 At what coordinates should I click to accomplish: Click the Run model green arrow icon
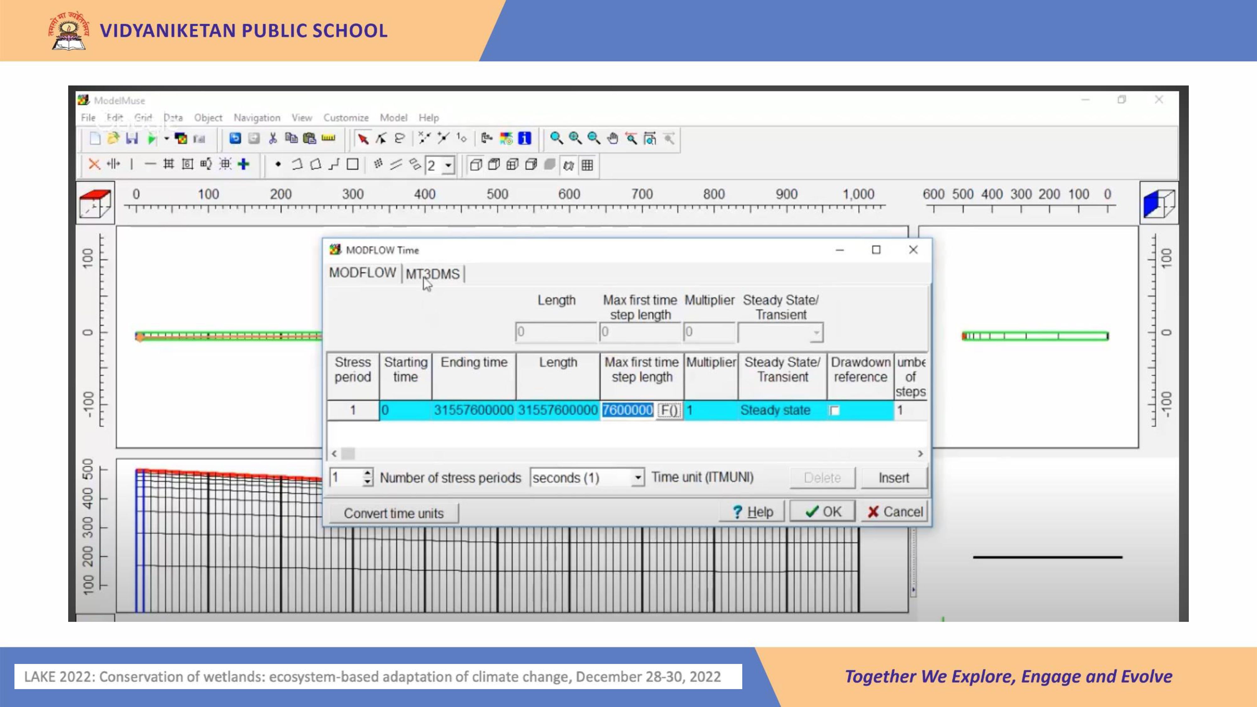(x=152, y=139)
